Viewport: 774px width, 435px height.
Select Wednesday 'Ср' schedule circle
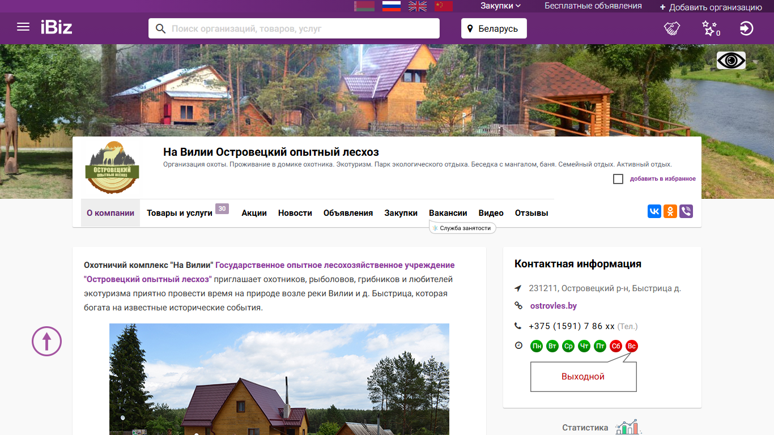tap(568, 346)
